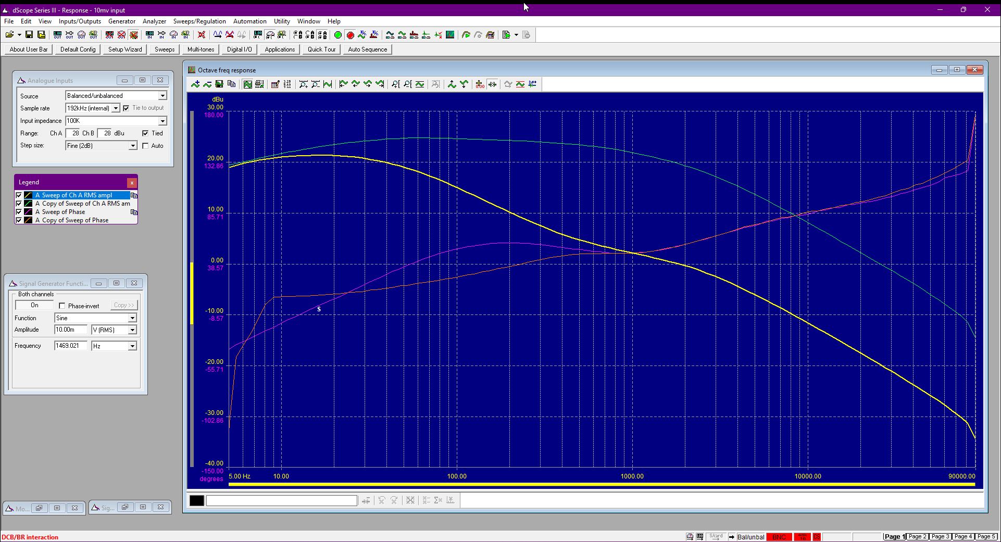The height and width of the screenshot is (542, 1001).
Task: Open the signal generator OUT level icon
Action: [x=57, y=35]
